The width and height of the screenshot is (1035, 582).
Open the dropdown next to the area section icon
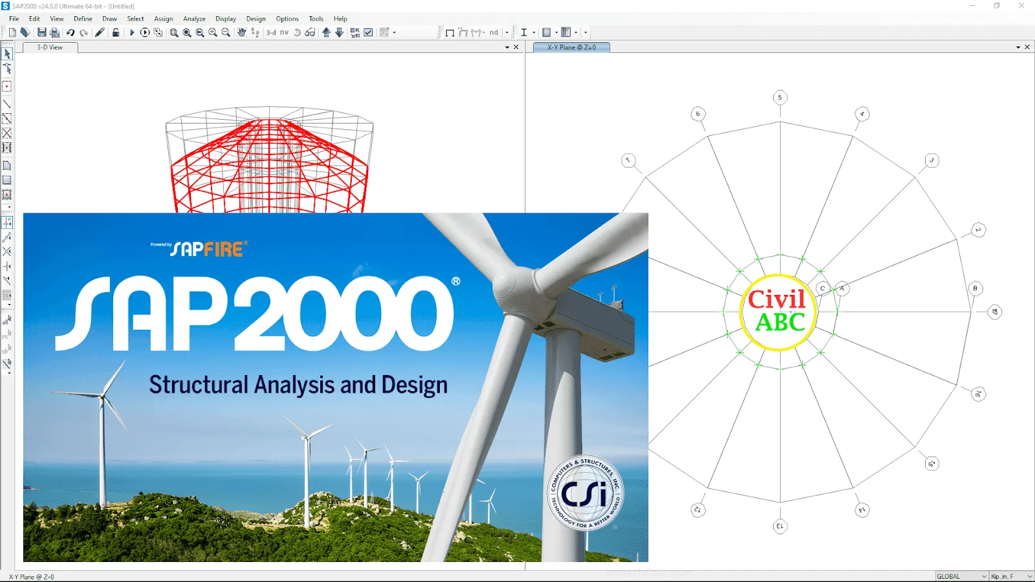click(556, 32)
